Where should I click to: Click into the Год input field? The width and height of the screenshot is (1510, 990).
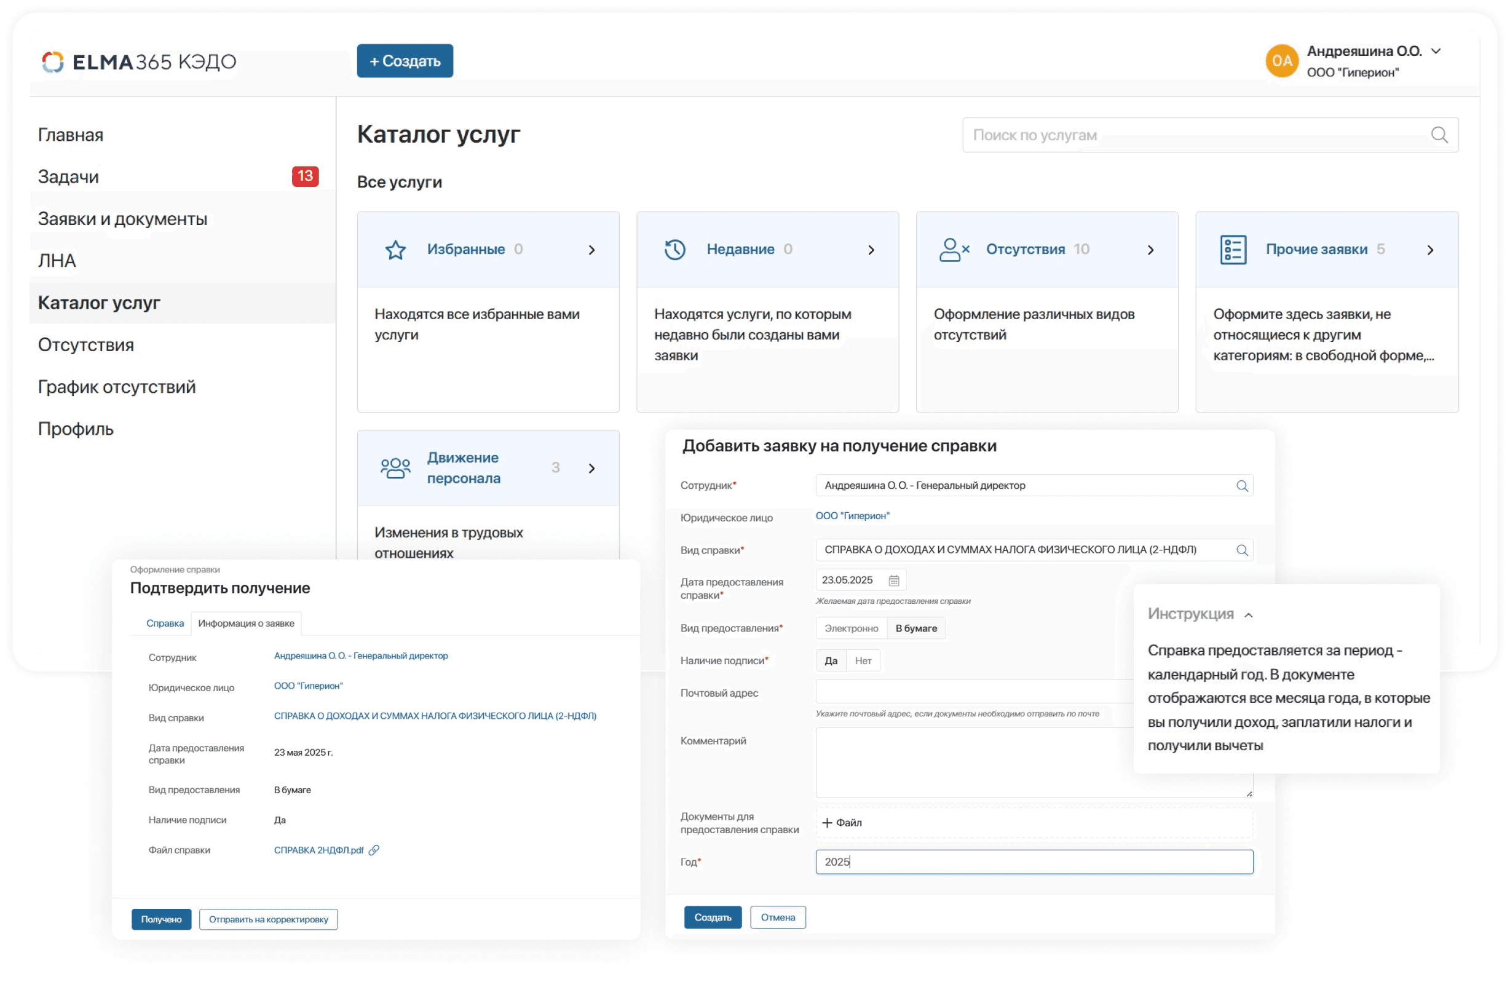pyautogui.click(x=1034, y=862)
